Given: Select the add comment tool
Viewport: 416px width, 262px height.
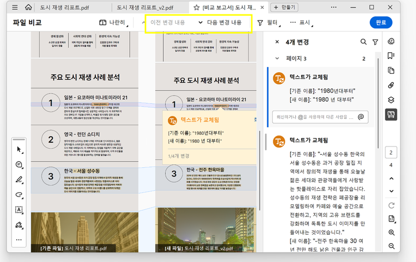Looking at the screenshot, I should click(x=19, y=164).
